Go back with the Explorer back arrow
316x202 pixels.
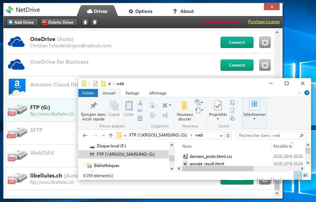85,135
